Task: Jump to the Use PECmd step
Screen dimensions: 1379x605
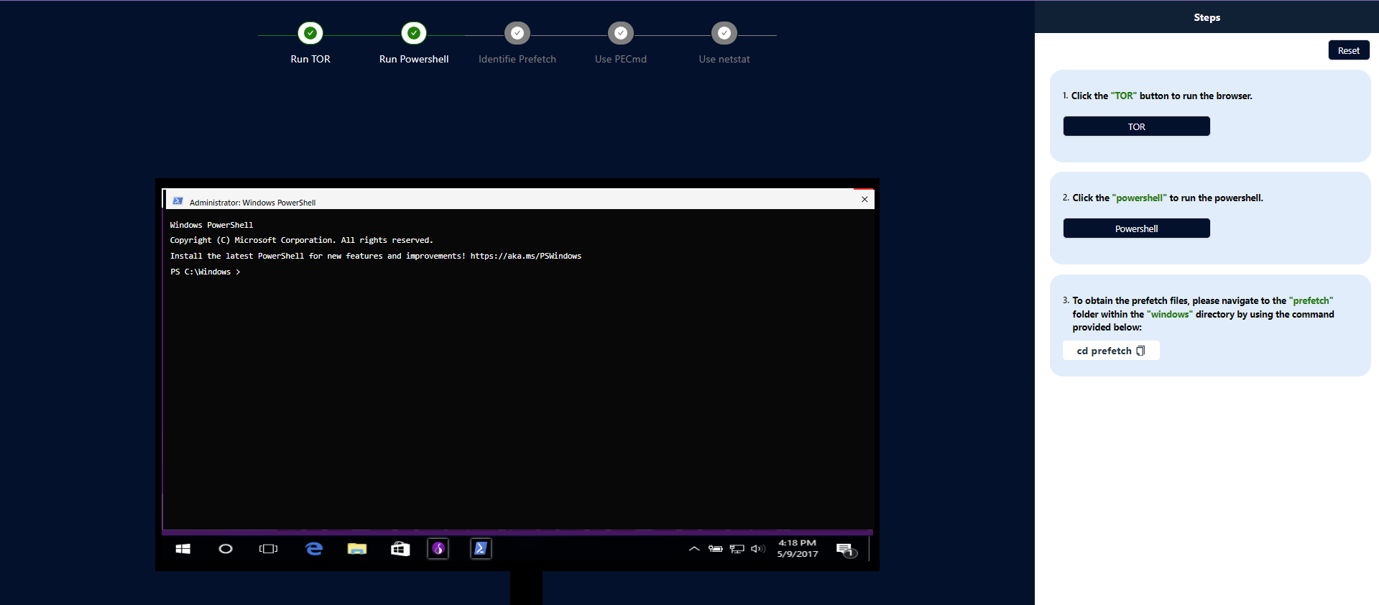Action: tap(621, 33)
